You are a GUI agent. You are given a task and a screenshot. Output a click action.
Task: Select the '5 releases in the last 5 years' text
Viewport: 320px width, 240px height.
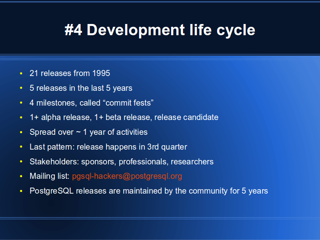click(81, 88)
